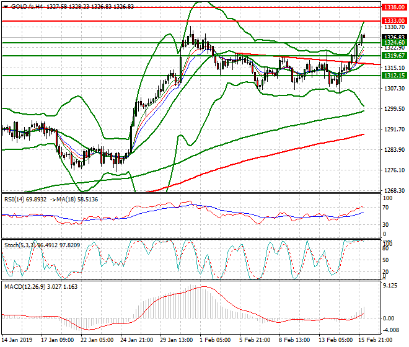The height and width of the screenshot is (347, 409).
Task: Click the latest candlestick on the chart
Action: 364,36
